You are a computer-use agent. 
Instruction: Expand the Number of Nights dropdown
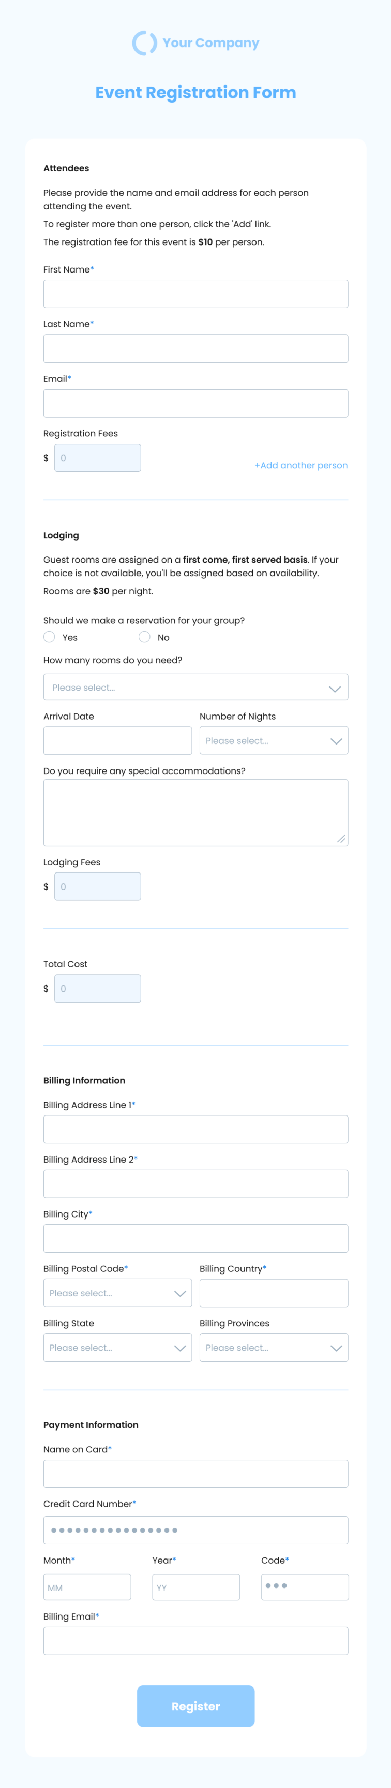point(274,740)
